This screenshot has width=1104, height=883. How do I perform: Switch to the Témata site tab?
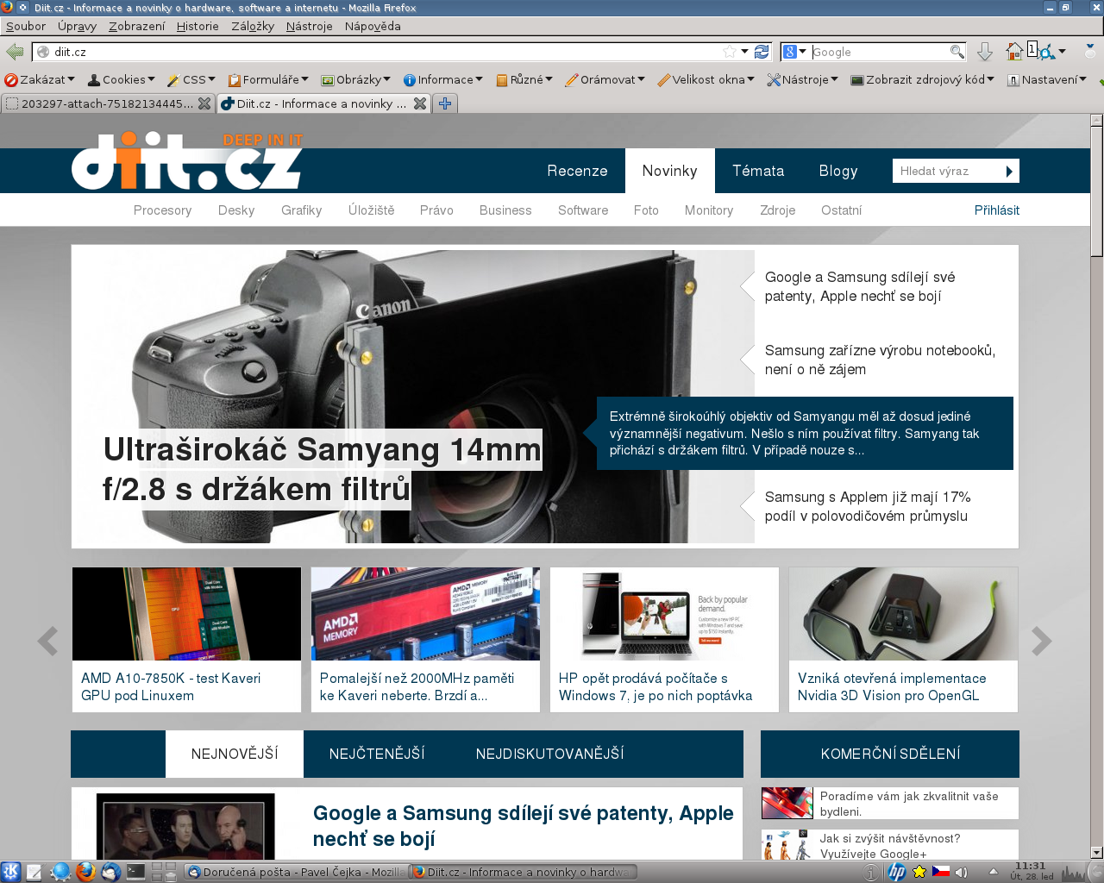(x=758, y=171)
